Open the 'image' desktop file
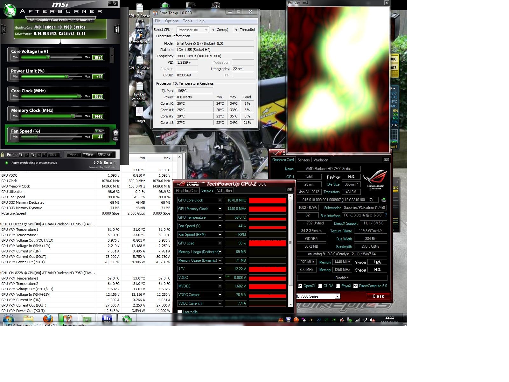The image size is (509, 382). pyautogui.click(x=140, y=115)
